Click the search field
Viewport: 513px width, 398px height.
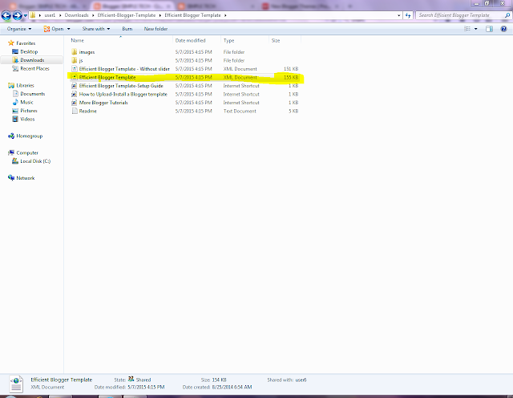(460, 15)
